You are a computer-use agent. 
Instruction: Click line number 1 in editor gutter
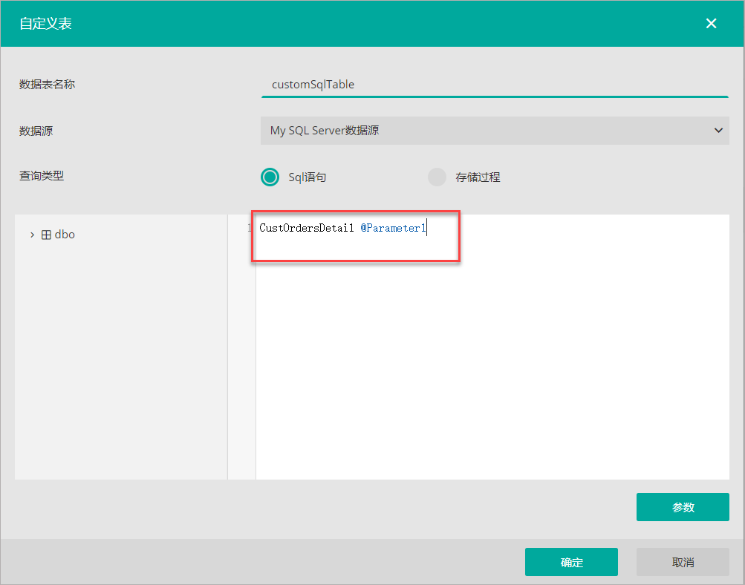[249, 229]
